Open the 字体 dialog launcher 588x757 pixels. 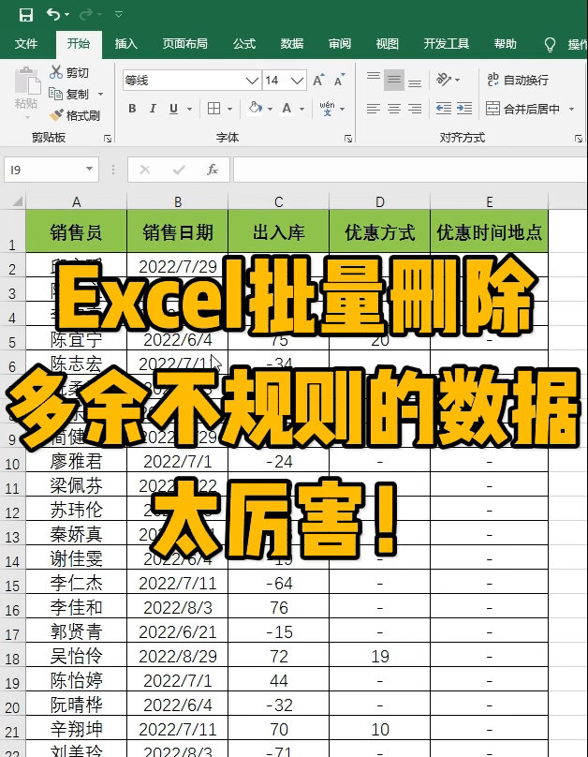pyautogui.click(x=347, y=139)
